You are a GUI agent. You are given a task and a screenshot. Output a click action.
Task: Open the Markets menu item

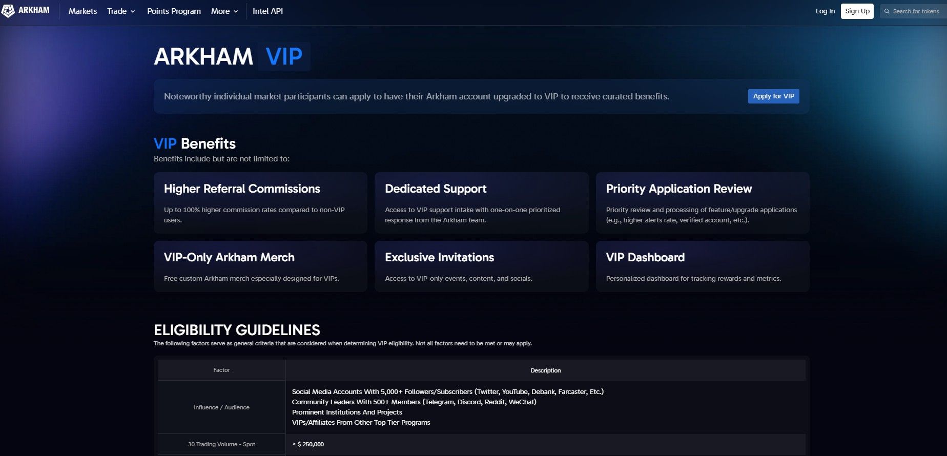(83, 11)
